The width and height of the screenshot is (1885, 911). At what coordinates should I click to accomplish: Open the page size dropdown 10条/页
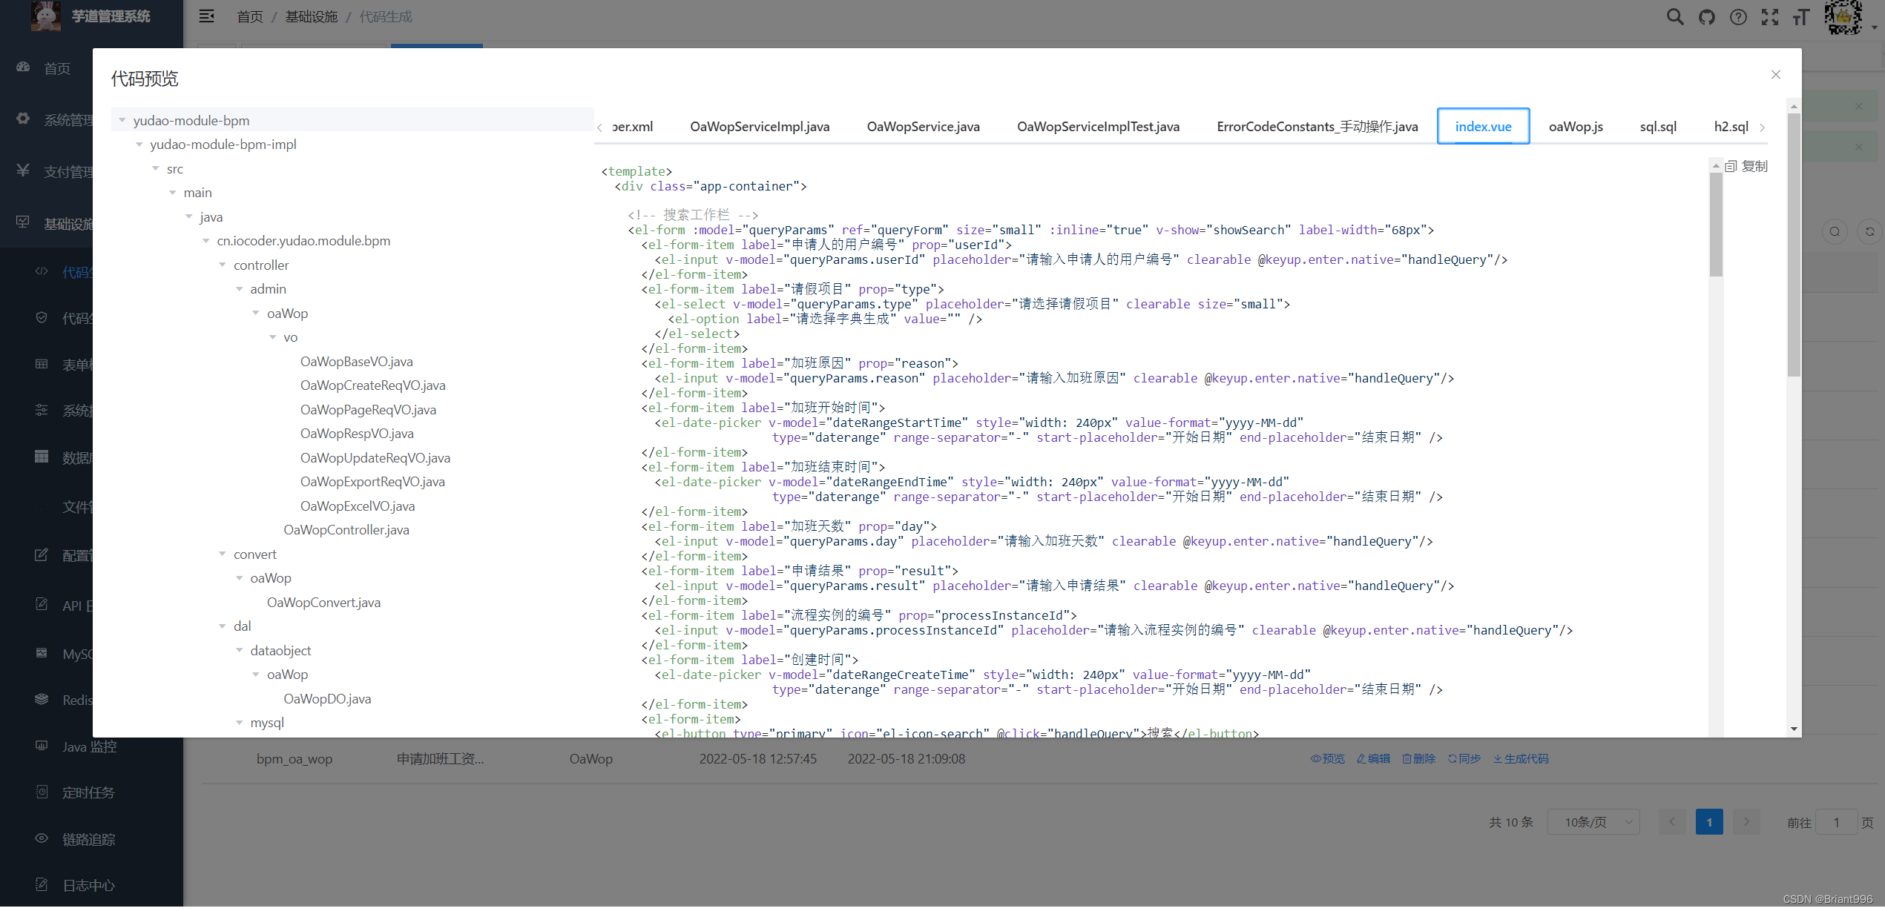(x=1593, y=822)
